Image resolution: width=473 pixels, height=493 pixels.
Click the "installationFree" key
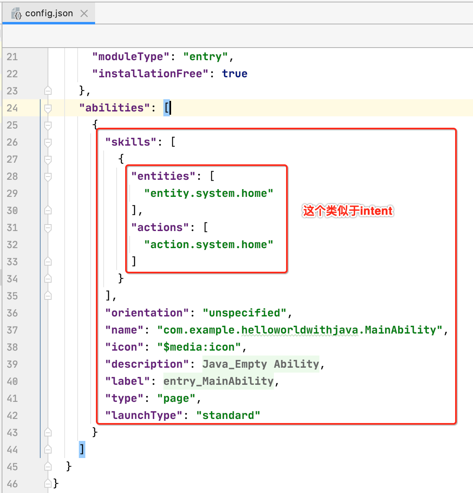click(x=150, y=74)
